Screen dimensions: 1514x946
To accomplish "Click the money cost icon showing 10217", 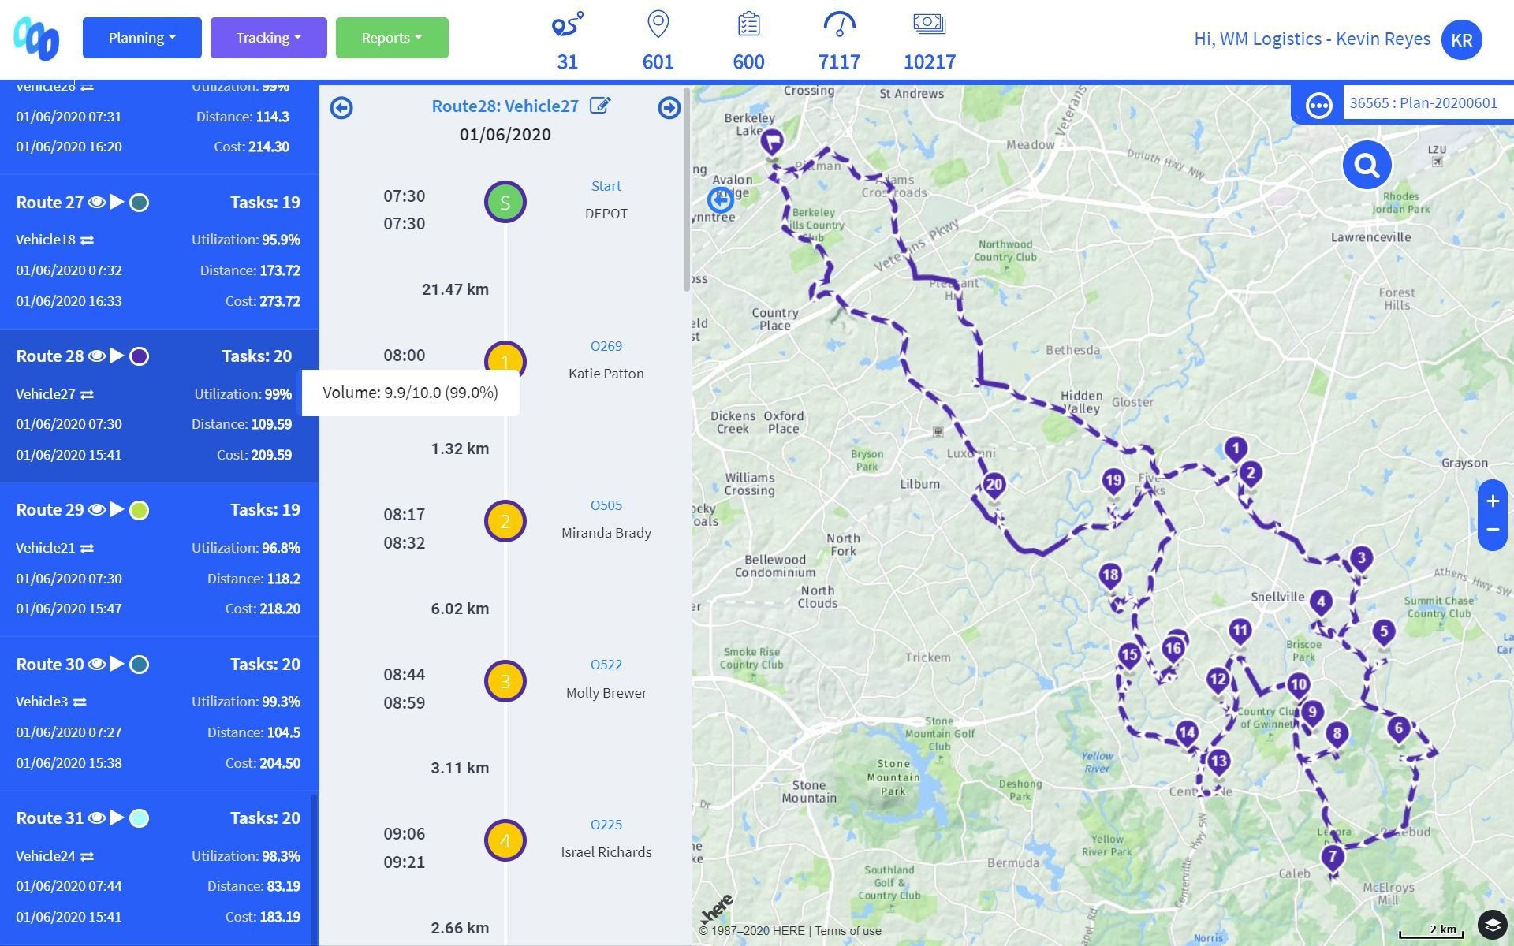I will click(929, 24).
